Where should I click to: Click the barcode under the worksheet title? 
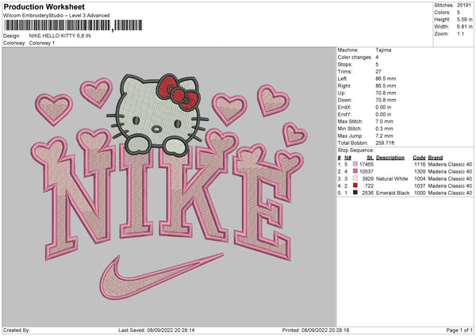[57, 25]
